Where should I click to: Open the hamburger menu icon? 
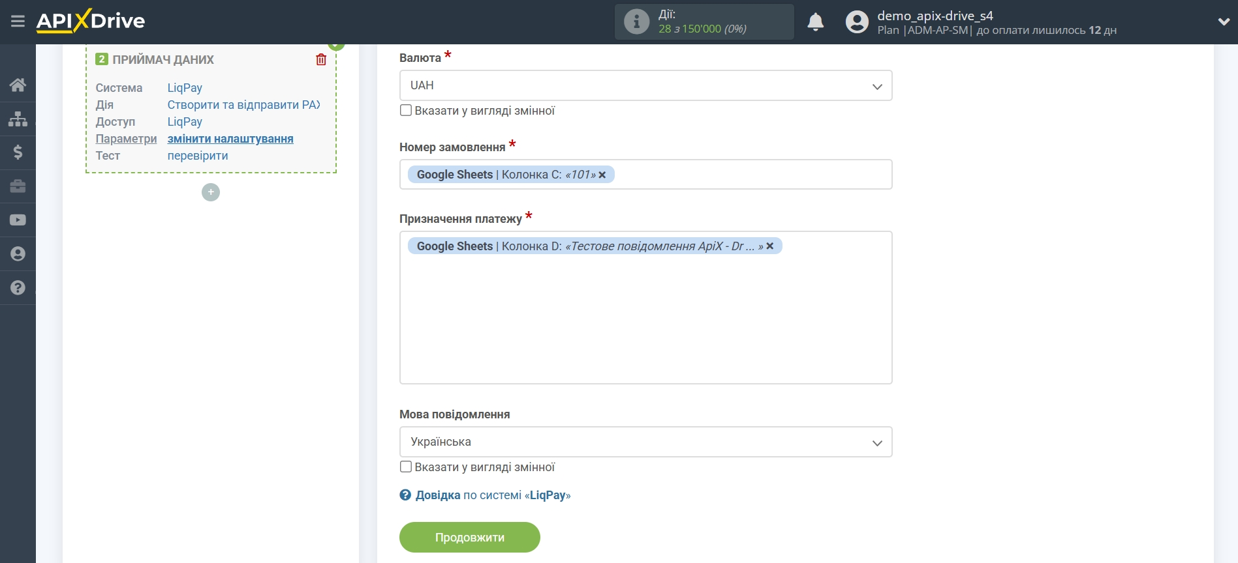click(18, 22)
